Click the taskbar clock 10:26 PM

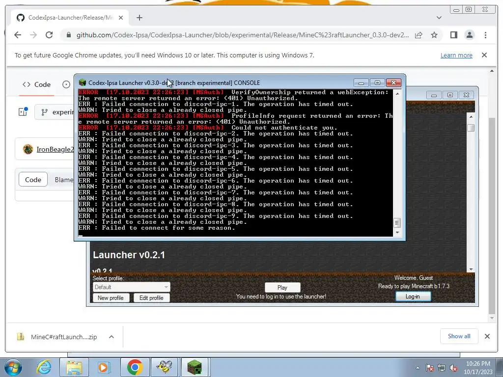tap(478, 364)
